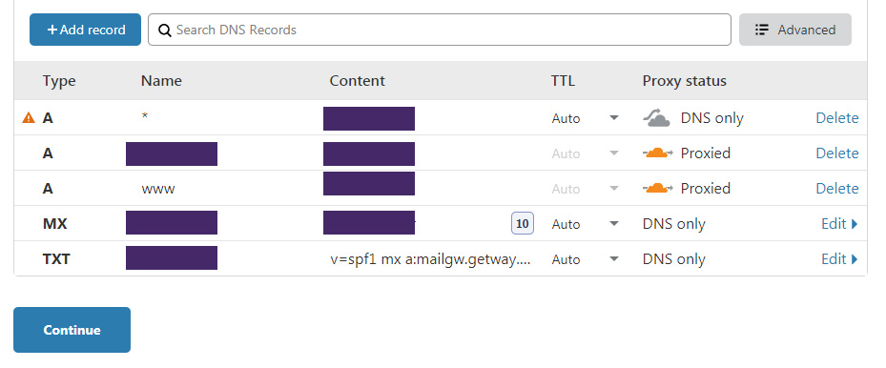
Task: Click the warning triangle on wildcard record
Action: tap(29, 118)
